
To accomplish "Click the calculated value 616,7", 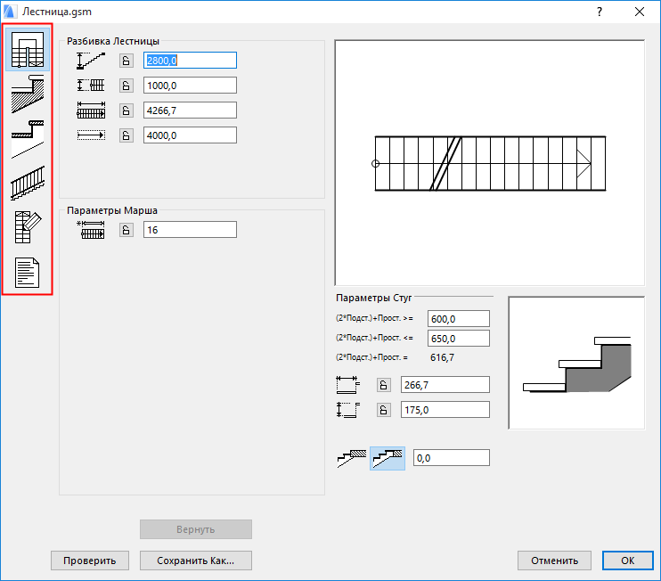I will click(x=442, y=357).
